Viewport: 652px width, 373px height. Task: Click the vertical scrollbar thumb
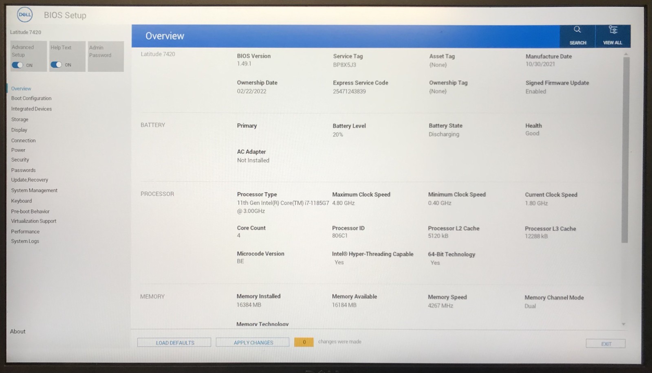[626, 150]
